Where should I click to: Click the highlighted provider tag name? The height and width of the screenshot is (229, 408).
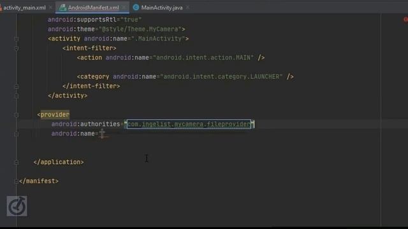coord(55,114)
